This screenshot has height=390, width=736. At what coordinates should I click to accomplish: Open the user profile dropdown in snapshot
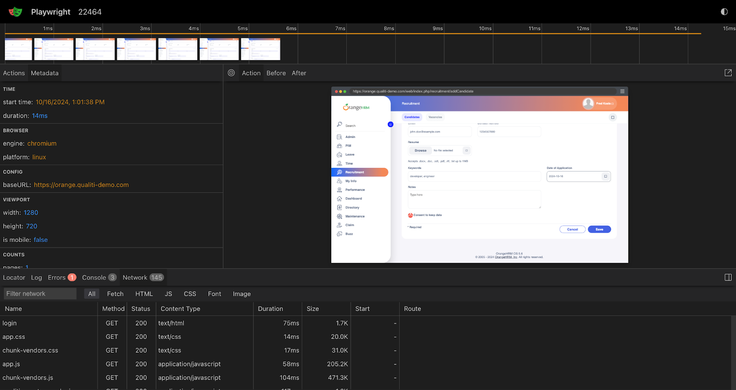coord(599,103)
